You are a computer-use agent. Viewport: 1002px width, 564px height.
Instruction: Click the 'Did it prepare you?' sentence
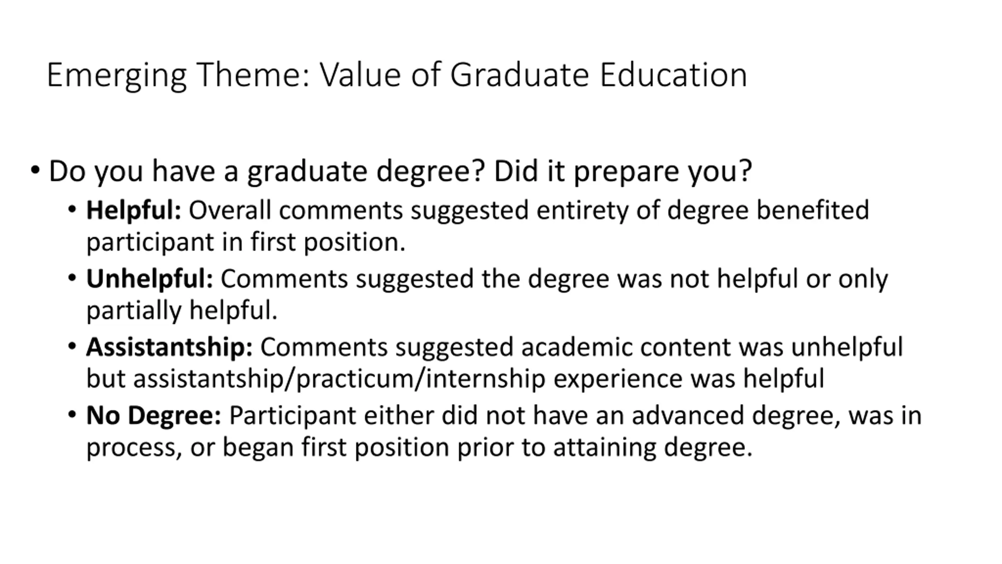pyautogui.click(x=623, y=171)
